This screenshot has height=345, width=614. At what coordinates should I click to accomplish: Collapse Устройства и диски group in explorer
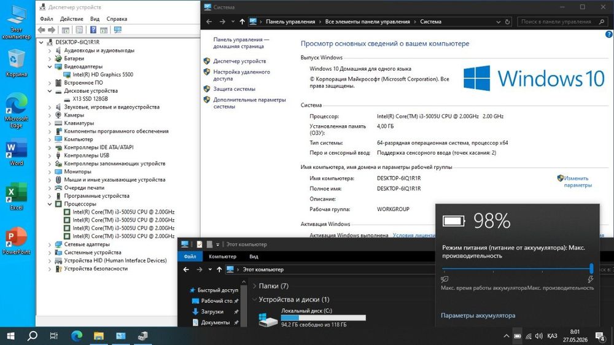pyautogui.click(x=255, y=300)
